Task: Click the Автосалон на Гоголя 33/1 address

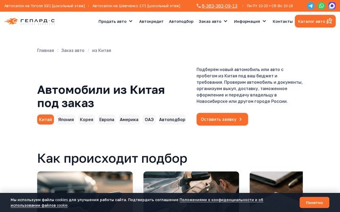Action: pyautogui.click(x=44, y=6)
